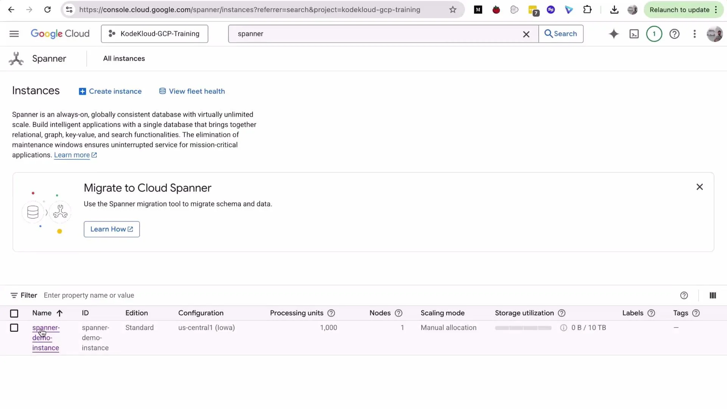The width and height of the screenshot is (727, 409).
Task: Check the spanner-demo-instance row checkbox
Action: [14, 328]
